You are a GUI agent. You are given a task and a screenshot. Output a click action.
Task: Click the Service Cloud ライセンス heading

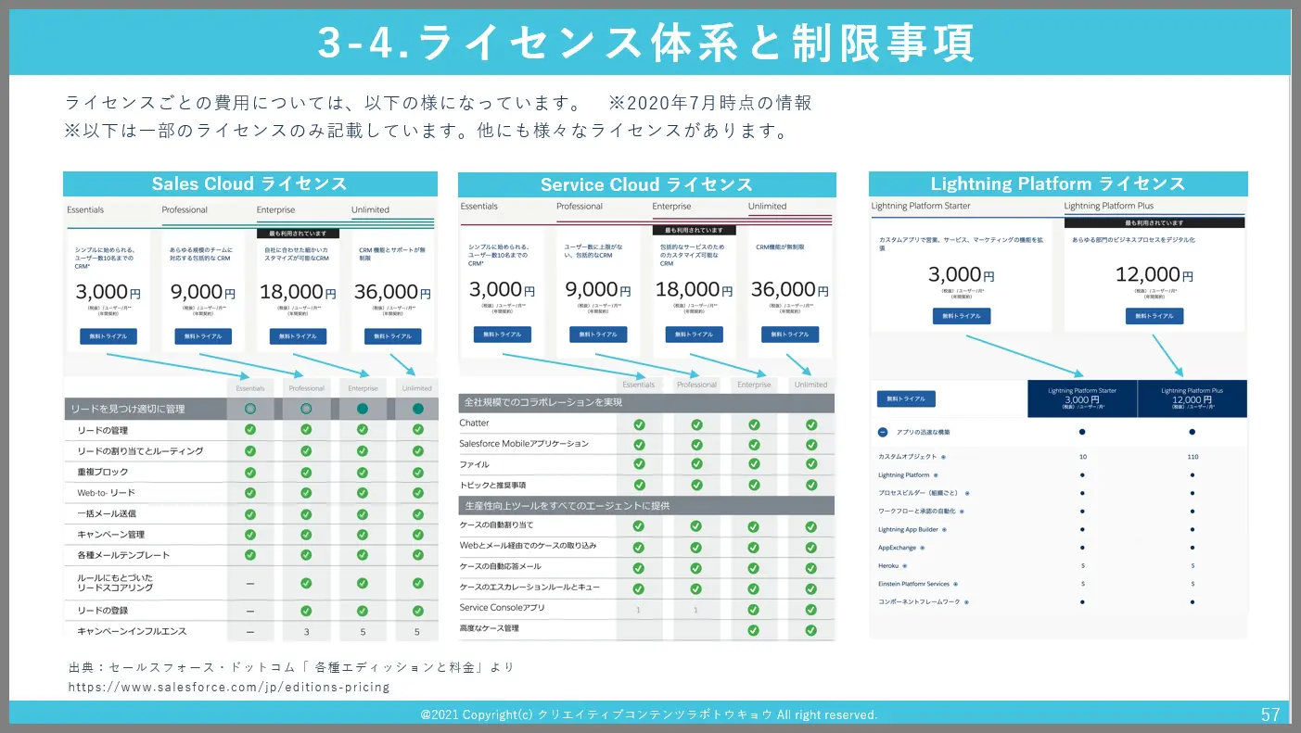[646, 184]
